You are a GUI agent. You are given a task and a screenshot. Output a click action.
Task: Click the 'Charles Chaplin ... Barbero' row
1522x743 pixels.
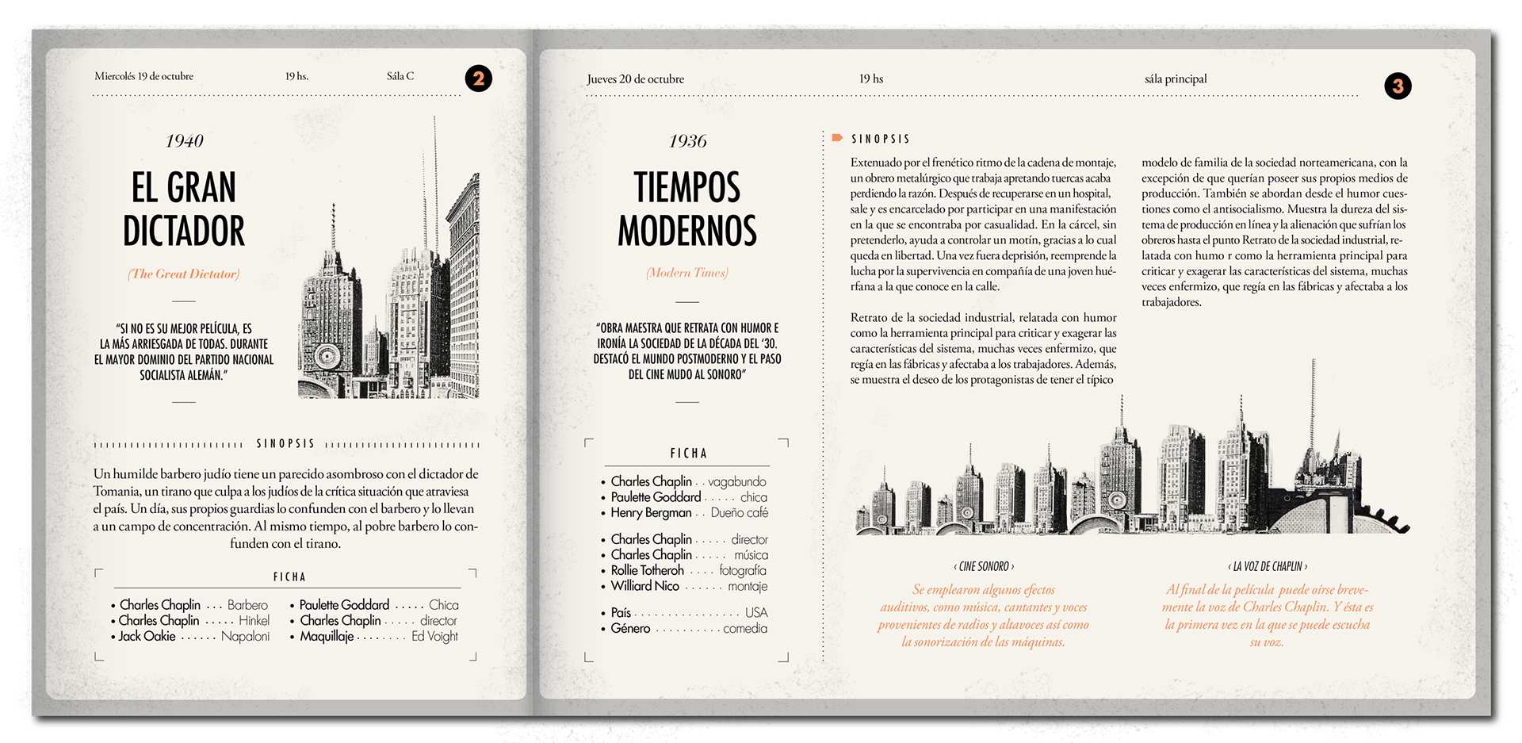pos(189,605)
